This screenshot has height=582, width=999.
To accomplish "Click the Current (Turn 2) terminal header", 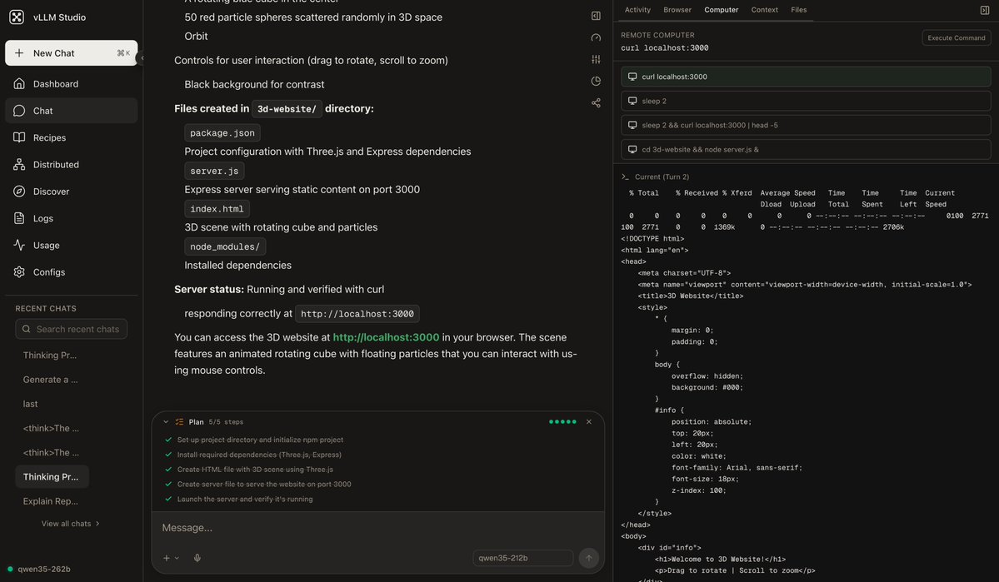I will click(x=656, y=177).
